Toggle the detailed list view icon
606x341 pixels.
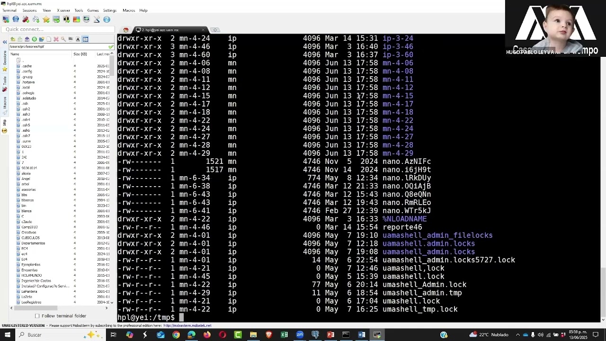85,39
